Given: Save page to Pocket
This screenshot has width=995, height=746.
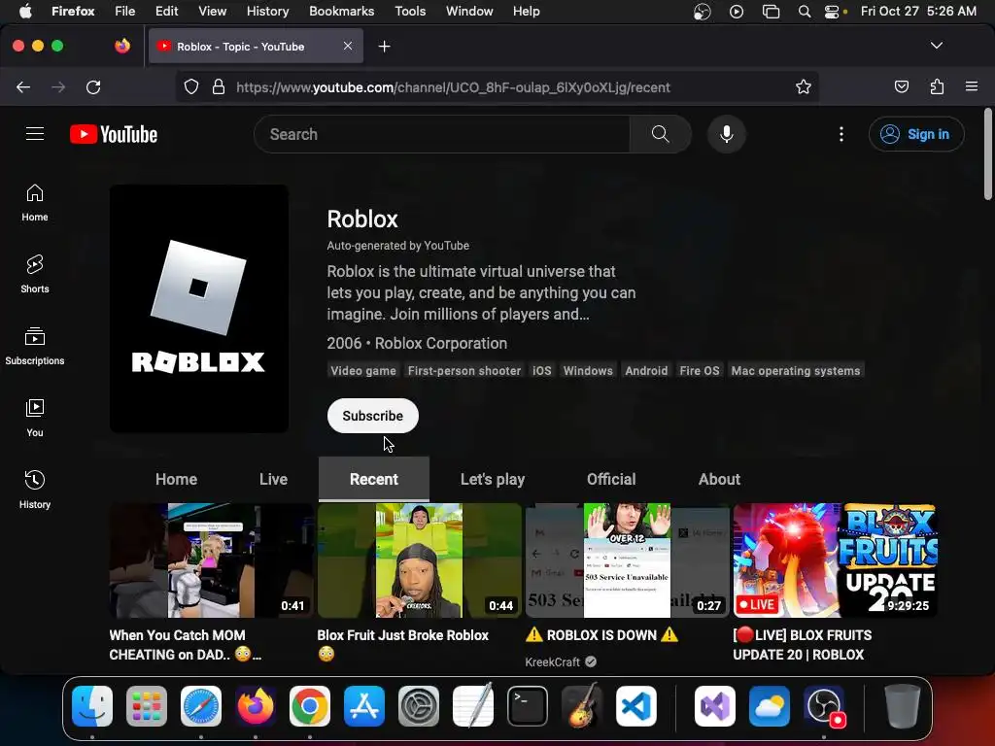Looking at the screenshot, I should coord(901,86).
